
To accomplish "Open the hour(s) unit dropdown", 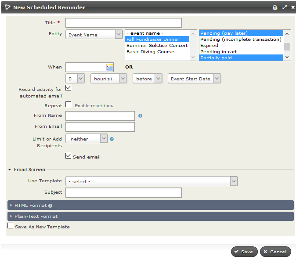I will (x=109, y=79).
